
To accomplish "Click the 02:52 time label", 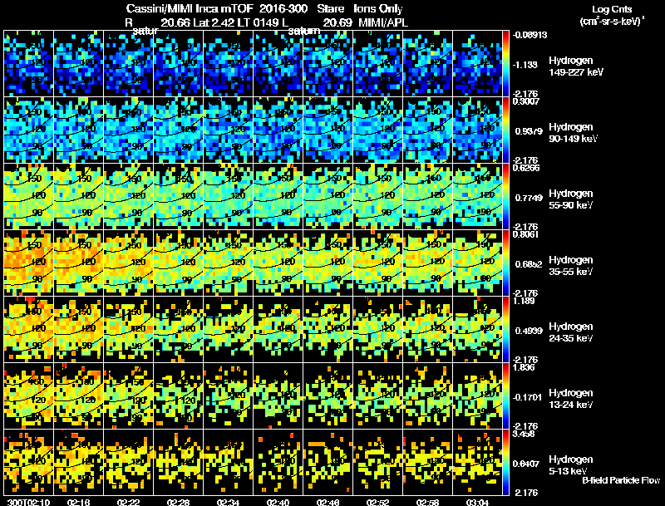I will point(378,502).
